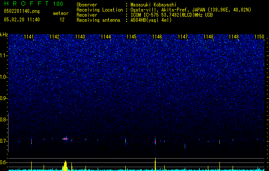Click the 1146 time marker

click(x=157, y=37)
